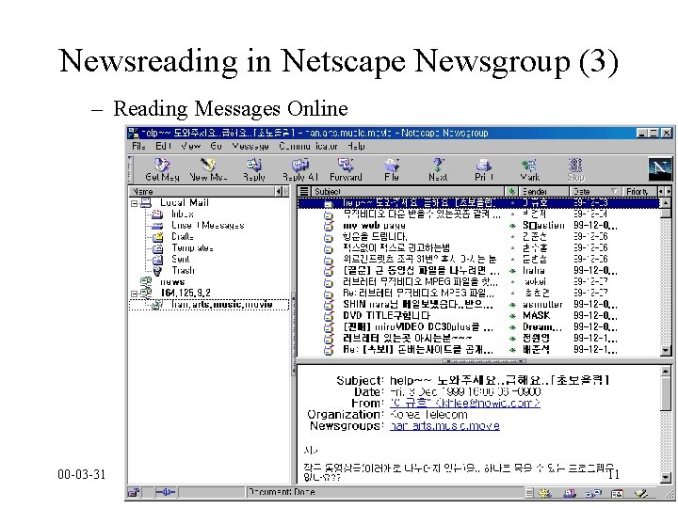Click the Get Msg toolbar icon

(x=162, y=169)
